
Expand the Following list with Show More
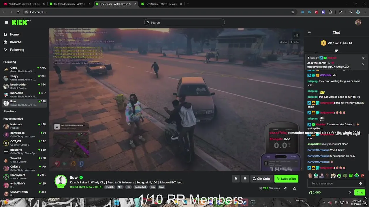pyautogui.click(x=10, y=111)
